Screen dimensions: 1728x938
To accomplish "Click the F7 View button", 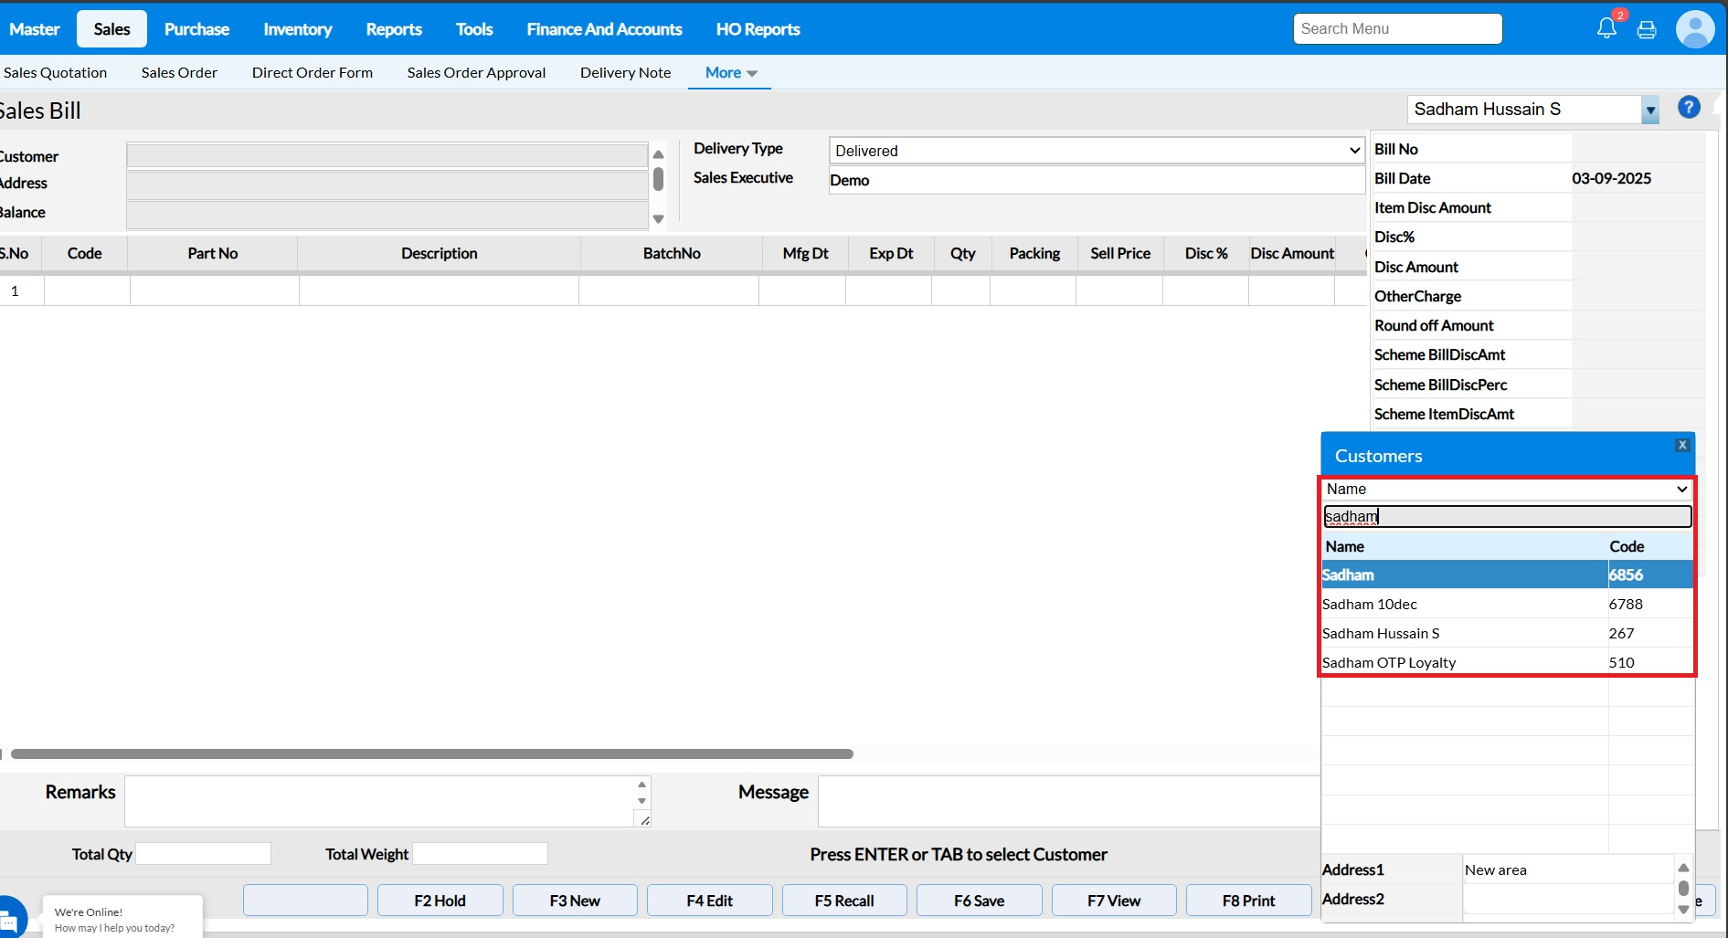I will point(1114,901).
